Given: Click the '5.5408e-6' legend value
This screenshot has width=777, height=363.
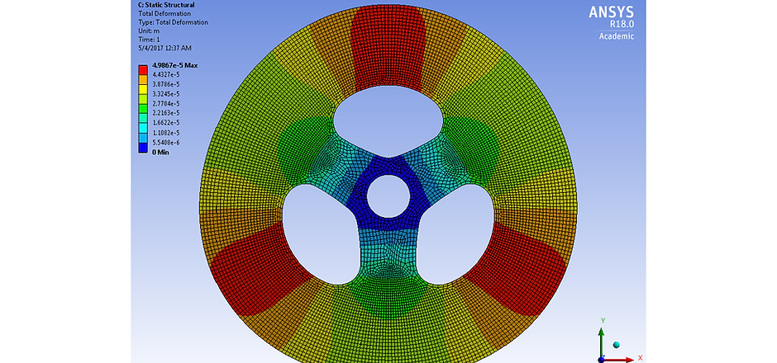Looking at the screenshot, I should (x=165, y=143).
